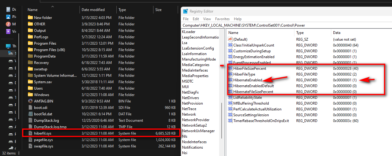This screenshot has height=156, width=392.
Task: Click the Registry Editor title bar icon
Action: pyautogui.click(x=185, y=11)
